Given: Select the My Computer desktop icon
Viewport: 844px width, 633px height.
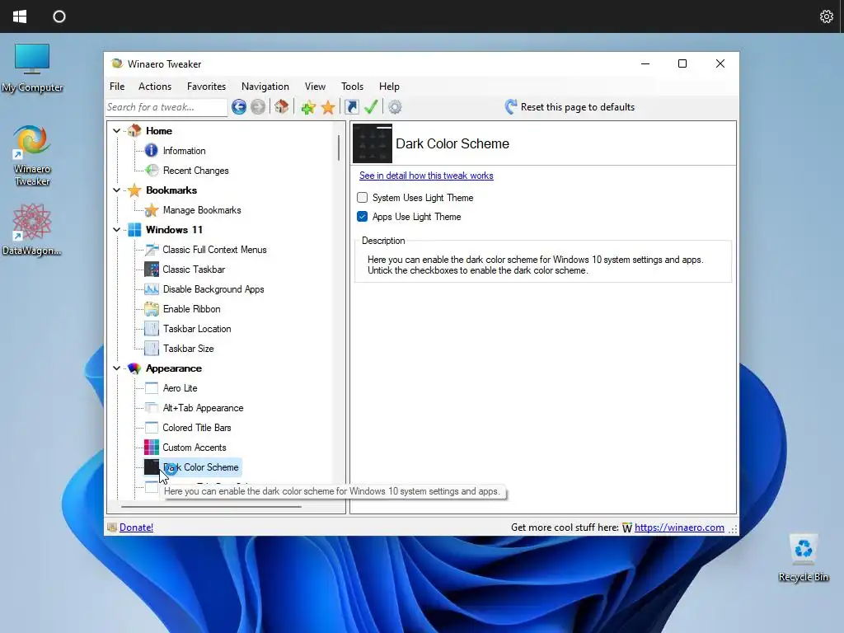Looking at the screenshot, I should point(32,68).
